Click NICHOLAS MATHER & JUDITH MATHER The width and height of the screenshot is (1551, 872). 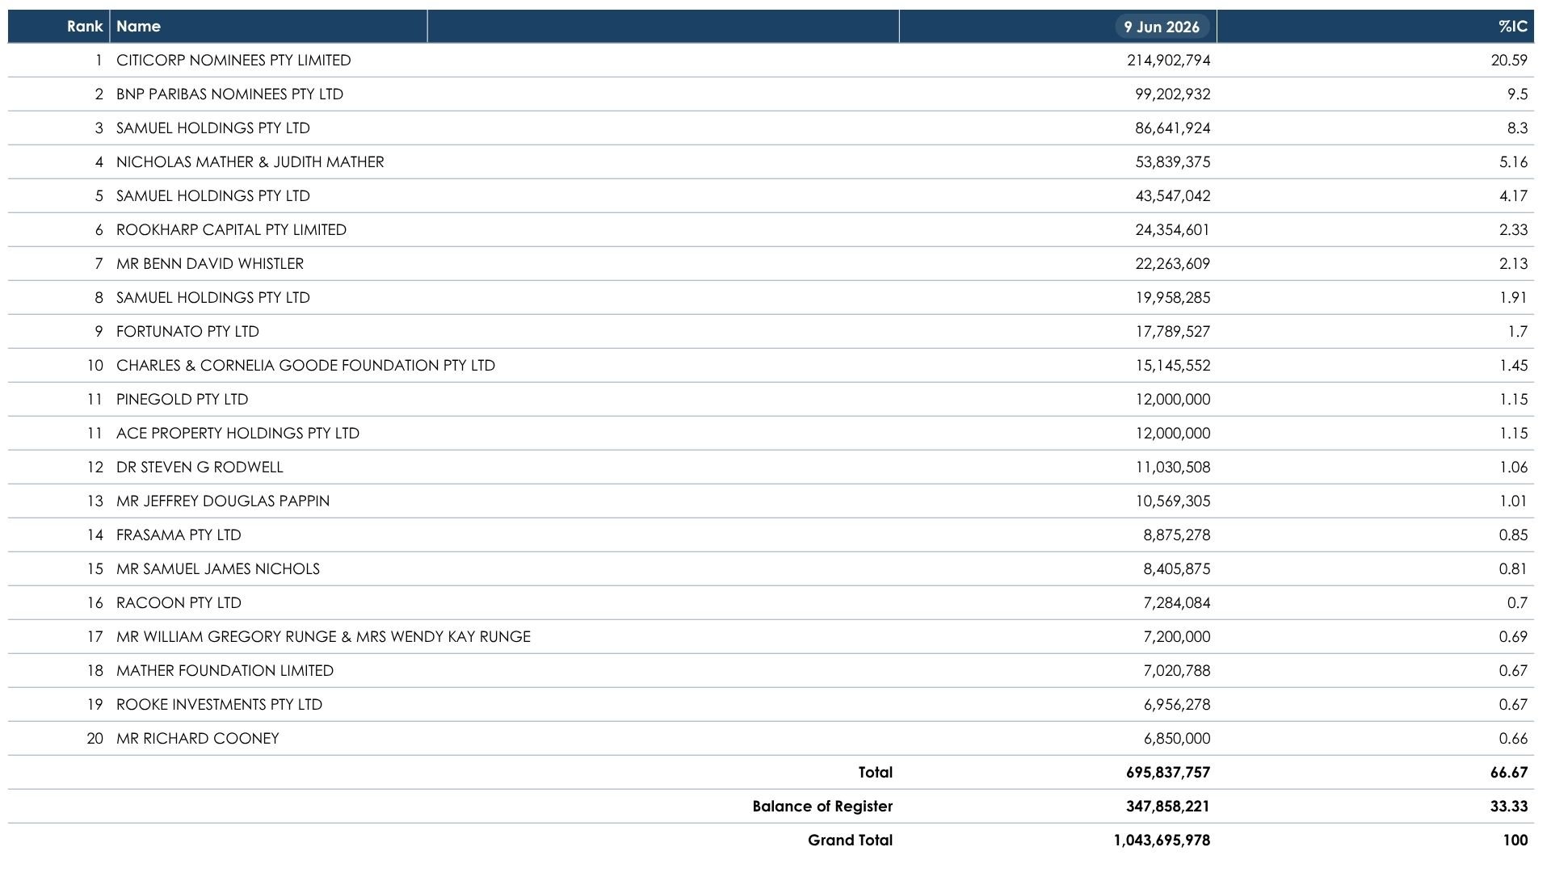250,161
